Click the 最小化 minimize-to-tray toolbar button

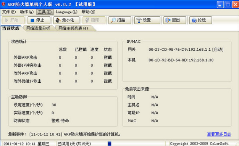tap(66, 20)
